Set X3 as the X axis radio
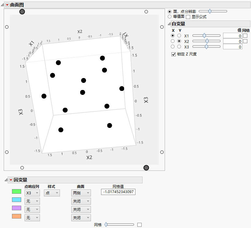 [173, 47]
